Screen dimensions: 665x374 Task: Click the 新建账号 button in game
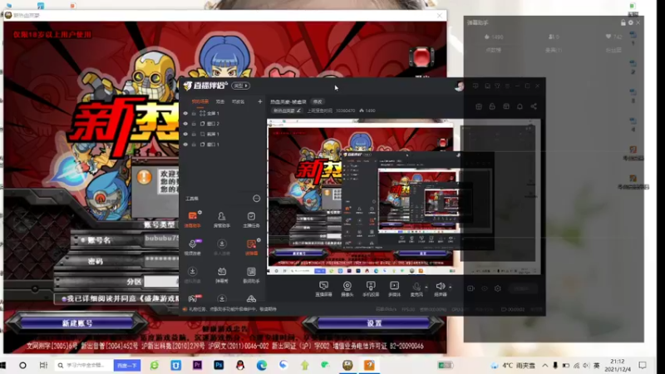pyautogui.click(x=77, y=323)
